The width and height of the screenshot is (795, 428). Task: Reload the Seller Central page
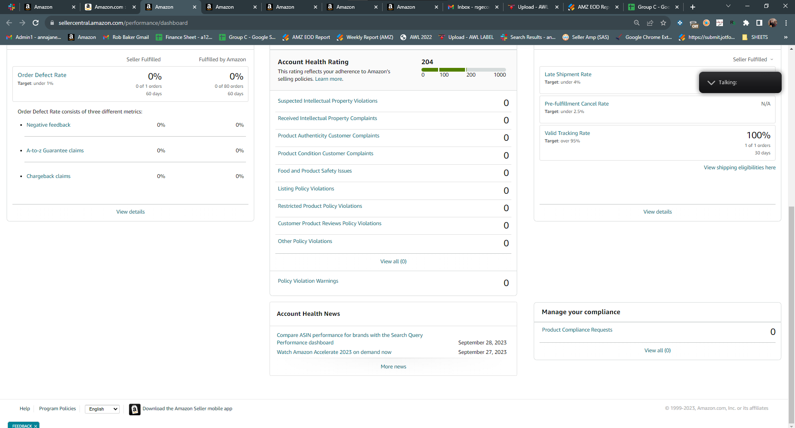click(x=36, y=23)
